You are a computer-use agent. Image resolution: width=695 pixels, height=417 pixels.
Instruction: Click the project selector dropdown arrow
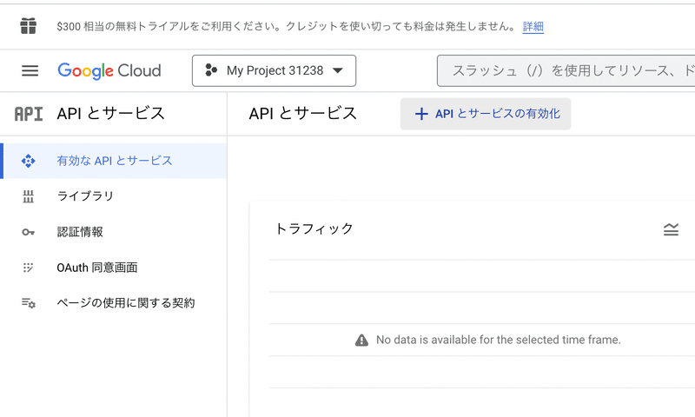tap(338, 70)
